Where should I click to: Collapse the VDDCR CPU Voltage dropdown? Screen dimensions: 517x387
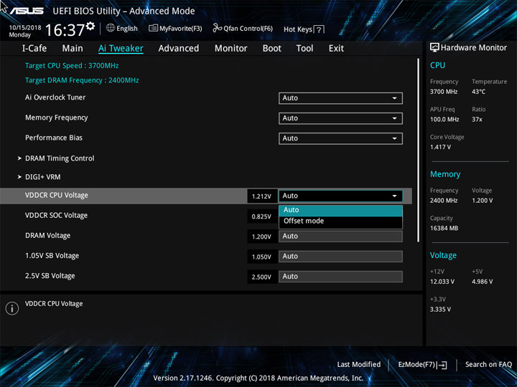click(x=340, y=196)
